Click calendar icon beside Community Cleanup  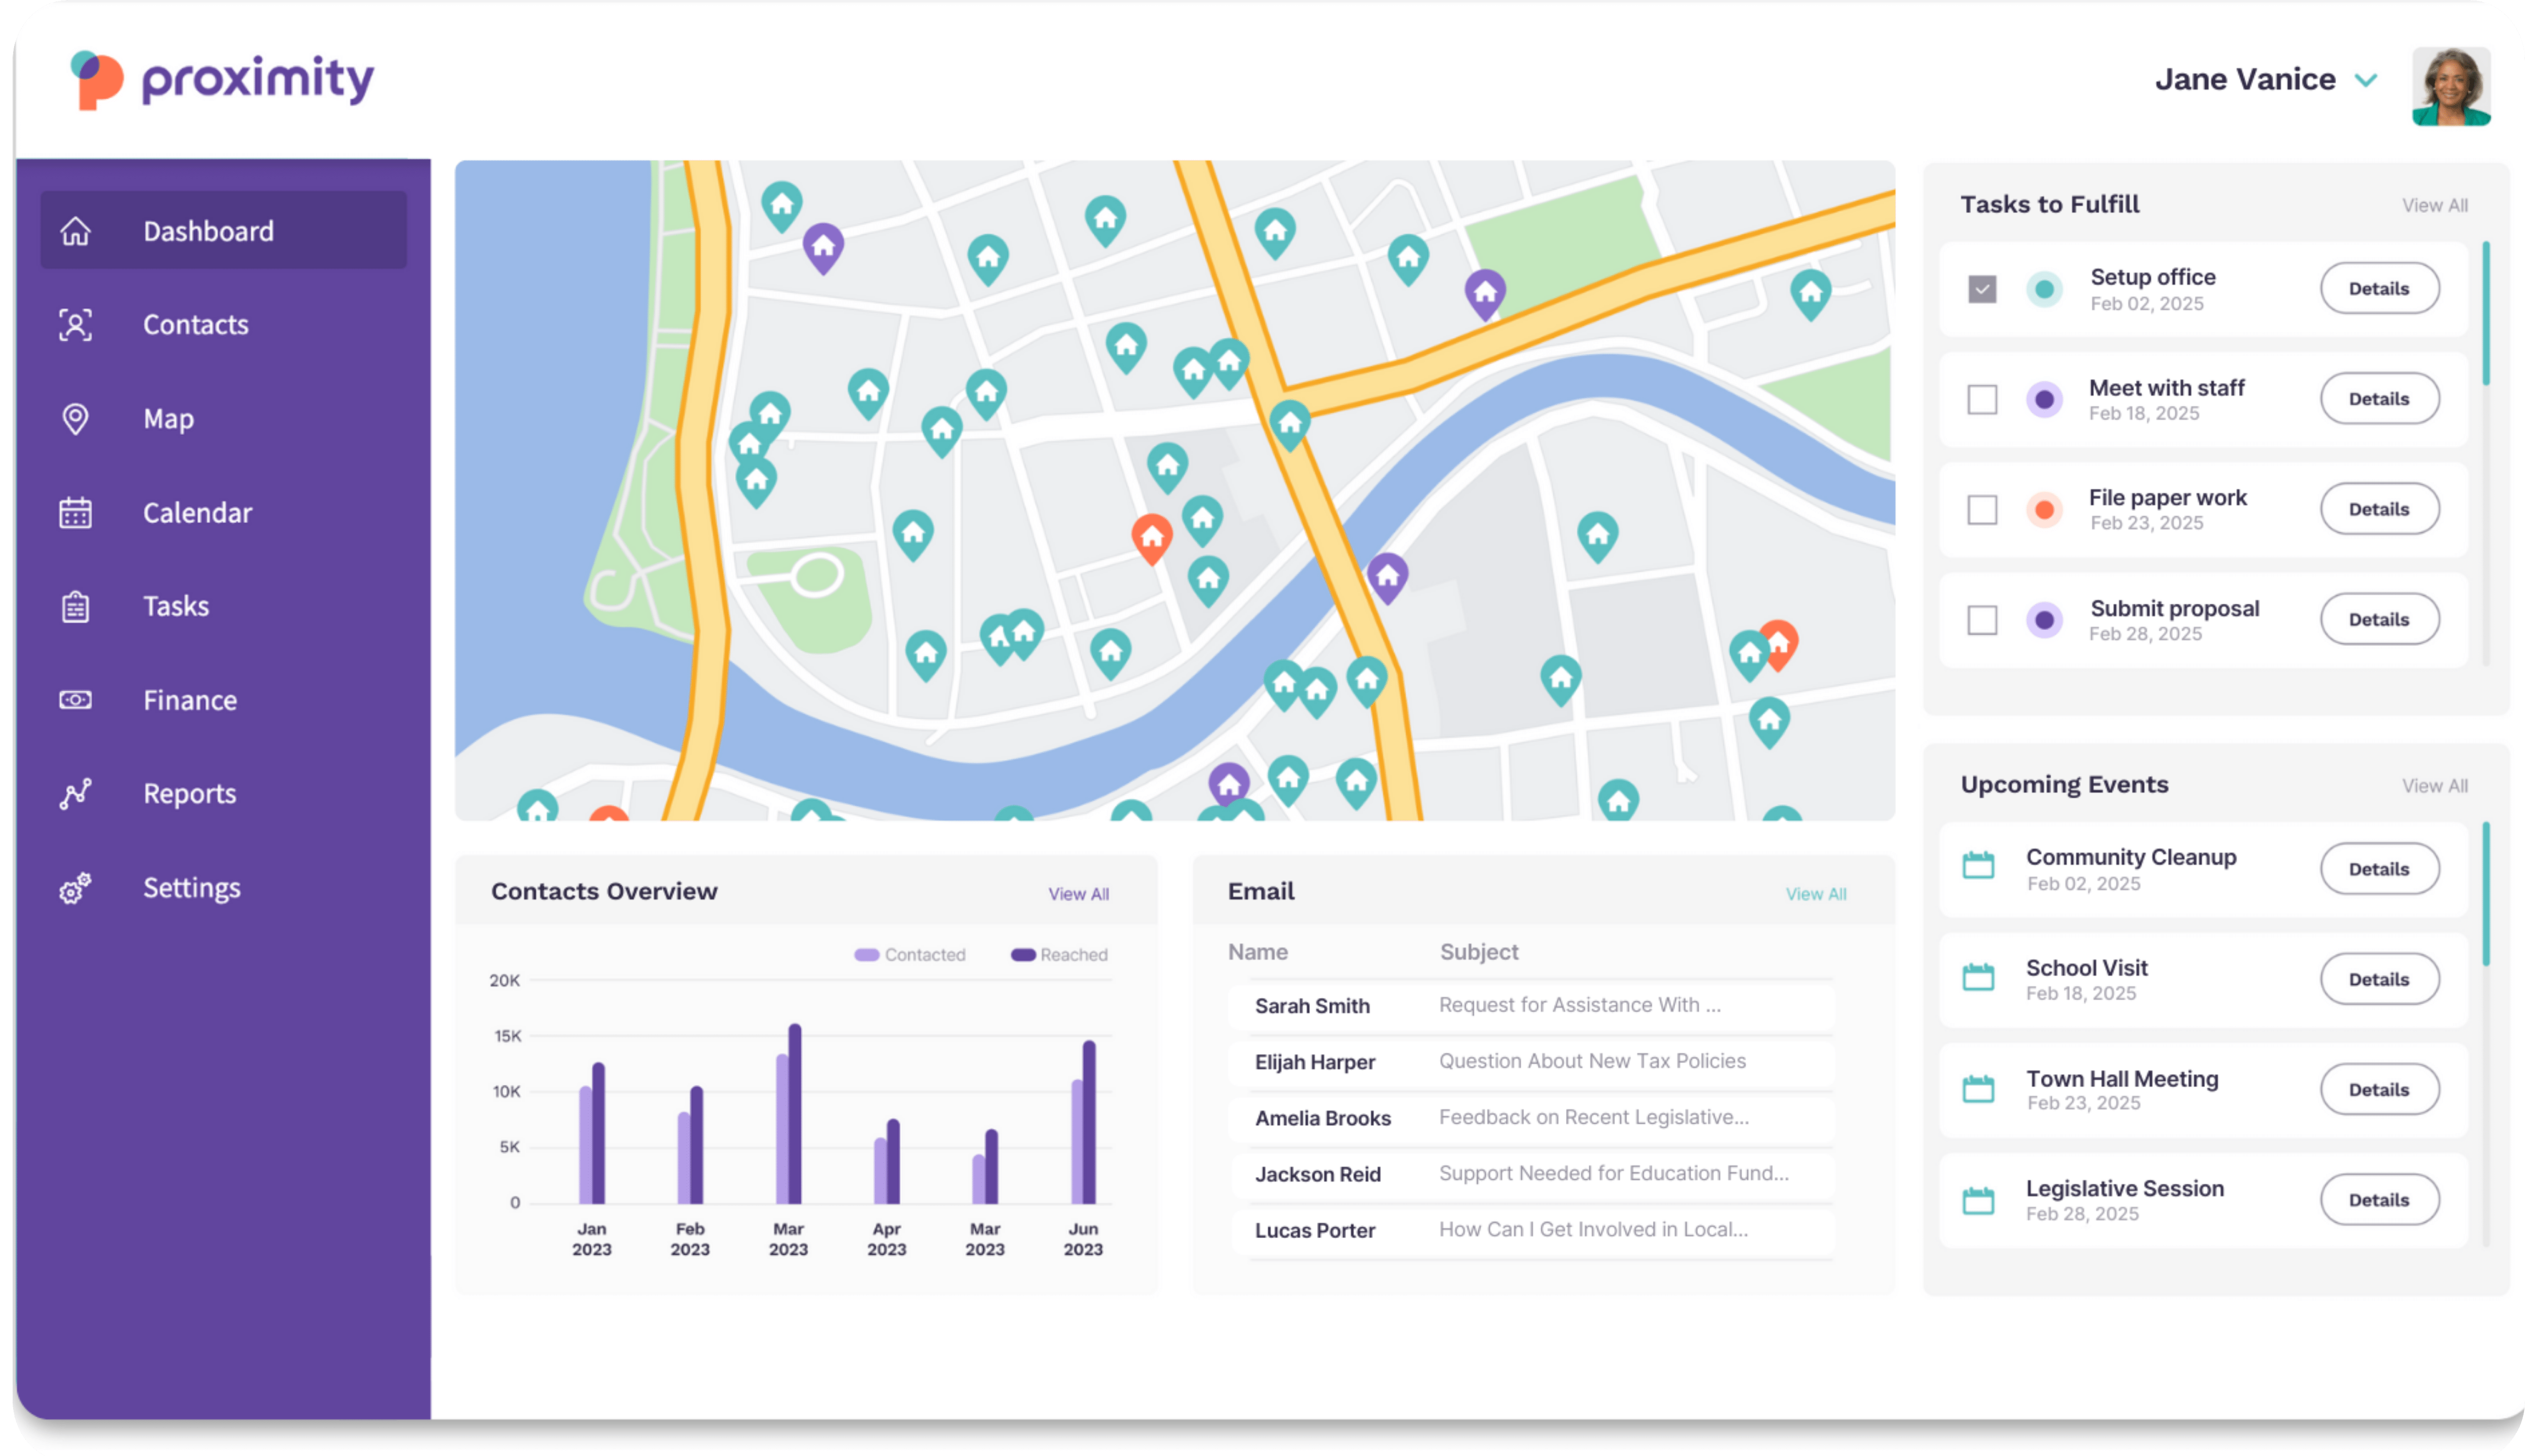[1978, 866]
